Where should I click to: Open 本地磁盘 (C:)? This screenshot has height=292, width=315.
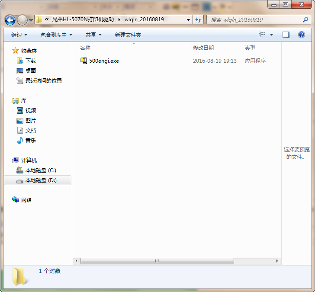(x=41, y=170)
